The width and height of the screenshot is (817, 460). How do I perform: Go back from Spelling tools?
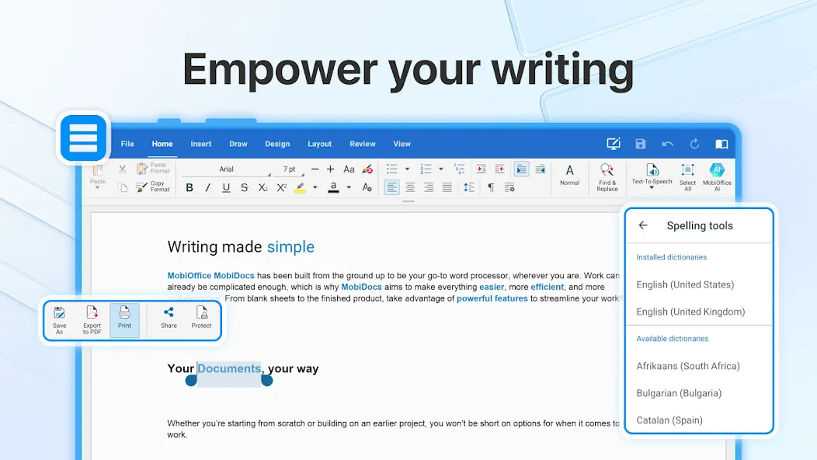[x=643, y=225]
